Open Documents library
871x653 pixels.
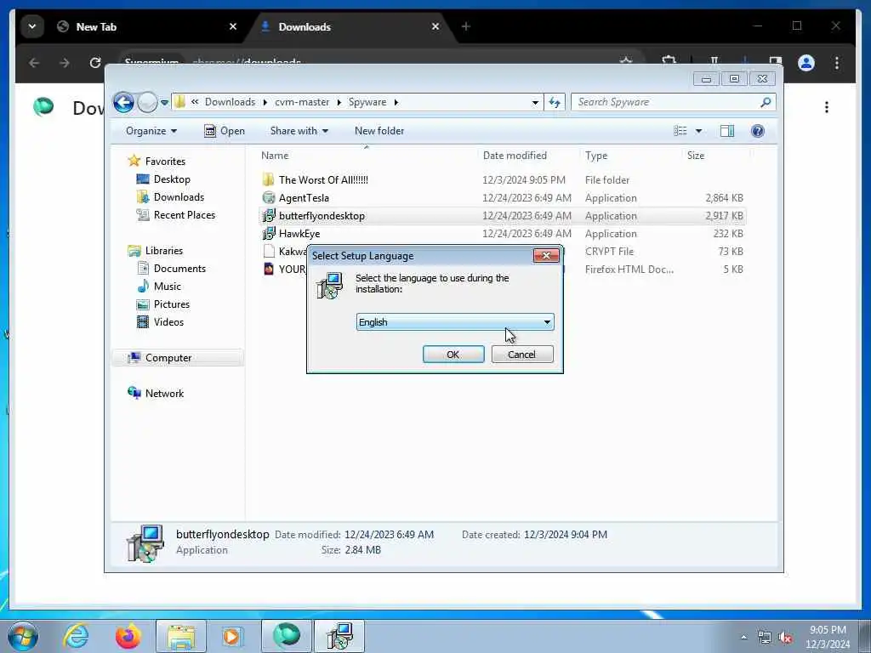180,268
